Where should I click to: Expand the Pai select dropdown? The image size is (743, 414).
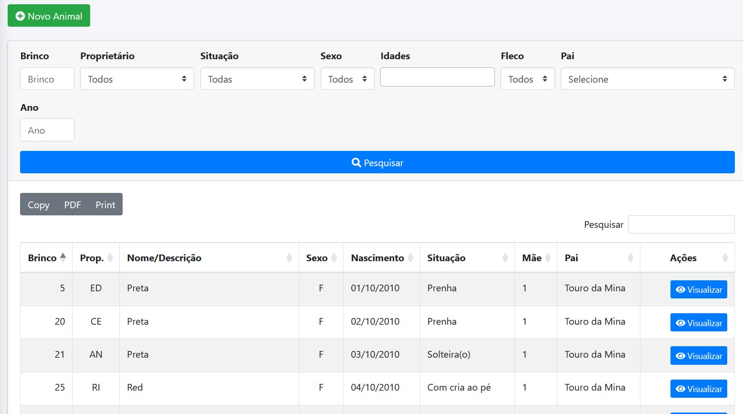point(647,79)
